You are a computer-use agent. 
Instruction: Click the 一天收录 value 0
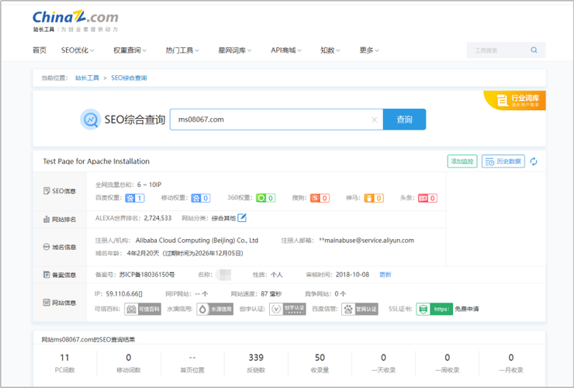point(384,358)
